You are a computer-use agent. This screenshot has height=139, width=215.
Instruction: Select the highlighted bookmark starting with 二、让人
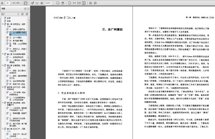pyautogui.click(x=18, y=33)
